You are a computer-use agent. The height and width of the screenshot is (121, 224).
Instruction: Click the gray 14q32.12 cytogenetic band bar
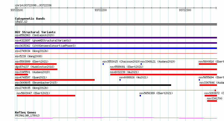tap(116, 24)
